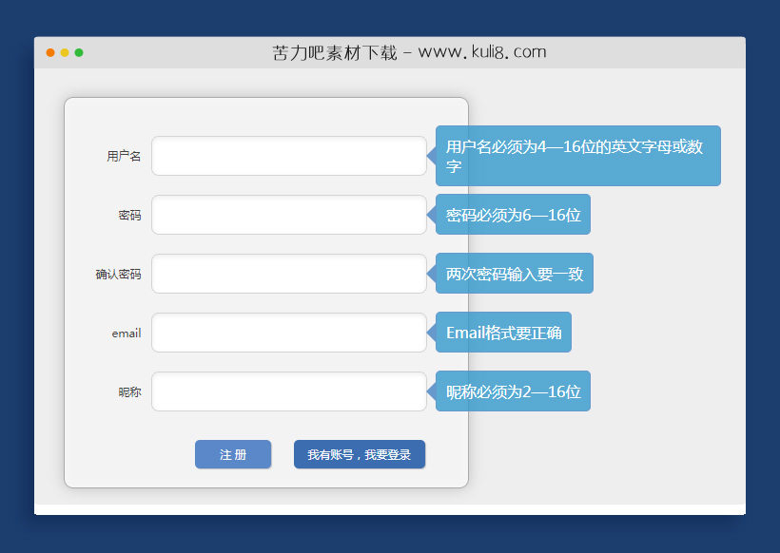Click the email field label
The height and width of the screenshot is (553, 780).
click(x=125, y=333)
